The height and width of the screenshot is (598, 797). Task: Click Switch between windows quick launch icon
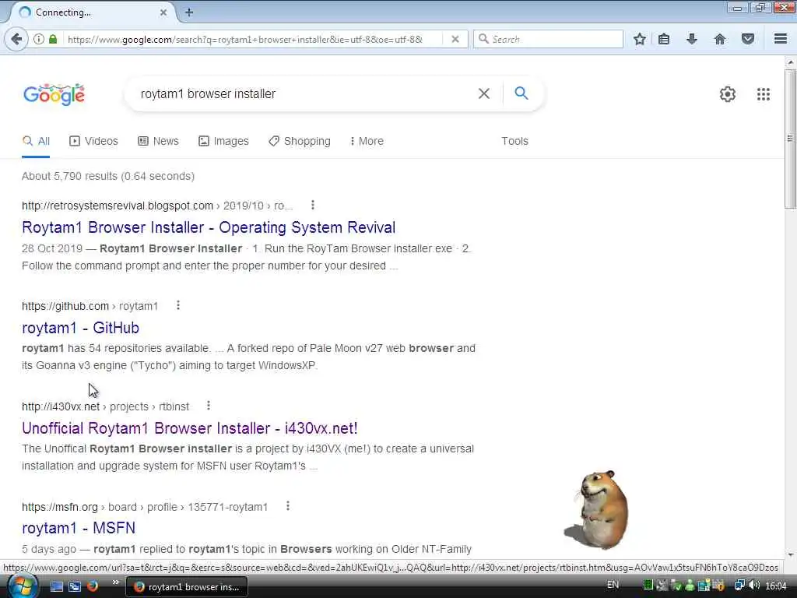point(75,586)
